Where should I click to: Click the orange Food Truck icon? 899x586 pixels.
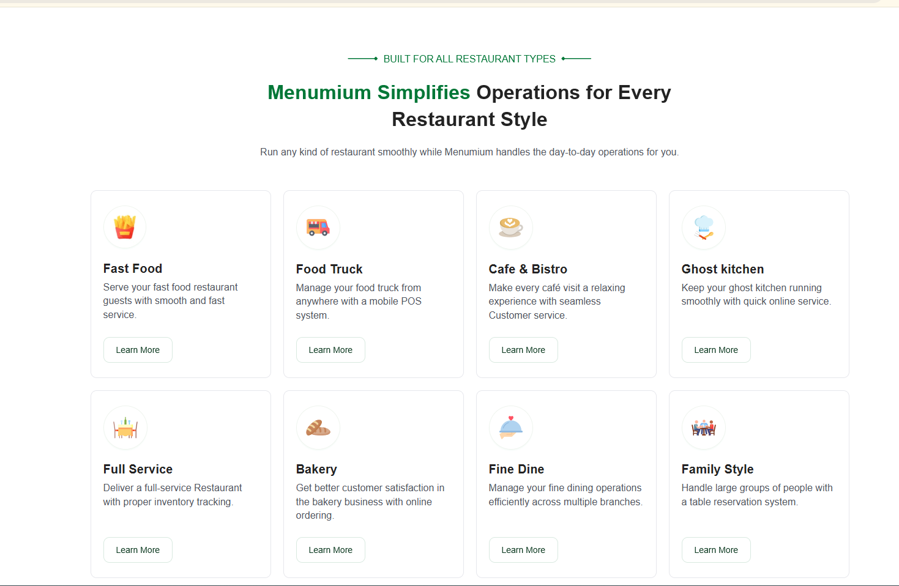tap(318, 227)
